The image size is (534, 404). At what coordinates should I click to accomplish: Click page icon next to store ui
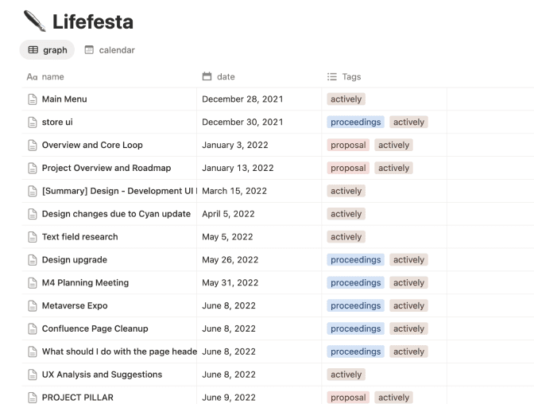coord(33,122)
